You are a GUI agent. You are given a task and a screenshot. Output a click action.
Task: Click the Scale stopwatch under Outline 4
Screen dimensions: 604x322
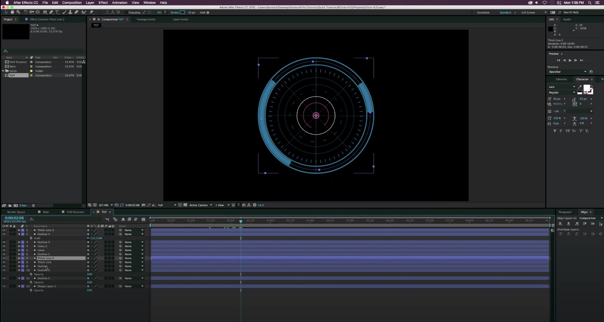point(31,238)
